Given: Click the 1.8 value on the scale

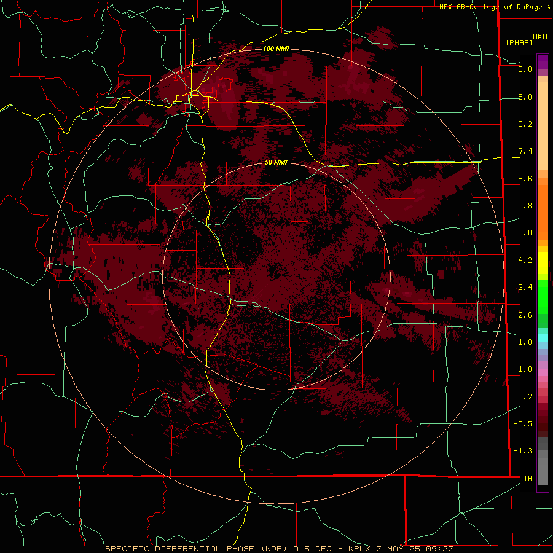Looking at the screenshot, I should pyautogui.click(x=525, y=342).
